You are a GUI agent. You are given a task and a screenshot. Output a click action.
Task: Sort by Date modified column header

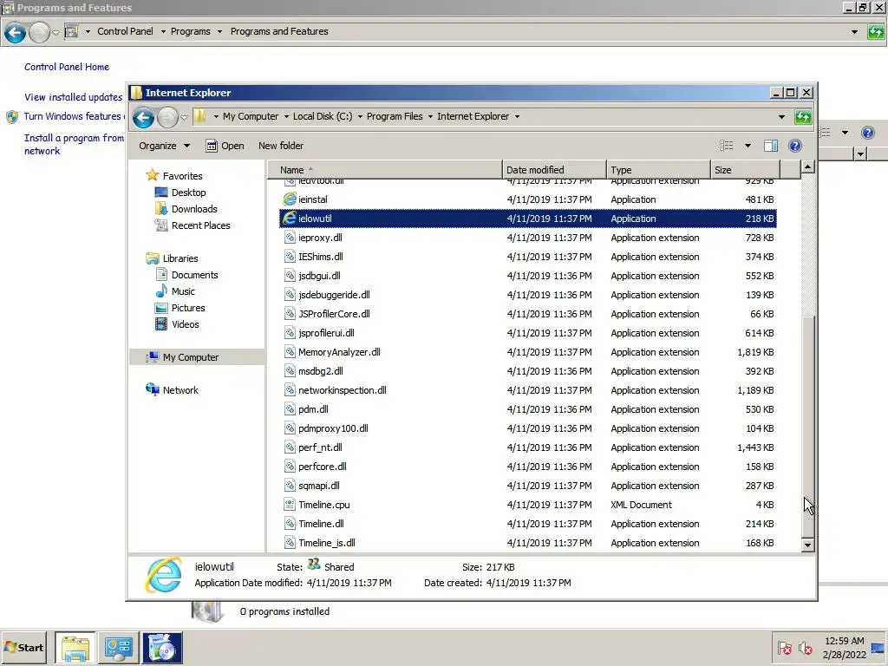tap(554, 170)
